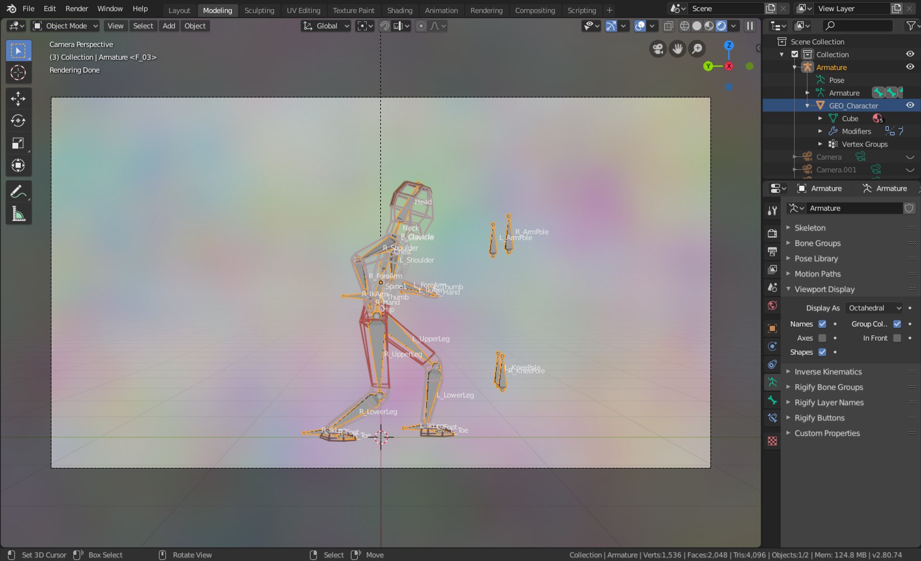Open the Texture properties tab
The image size is (921, 561).
[x=772, y=441]
